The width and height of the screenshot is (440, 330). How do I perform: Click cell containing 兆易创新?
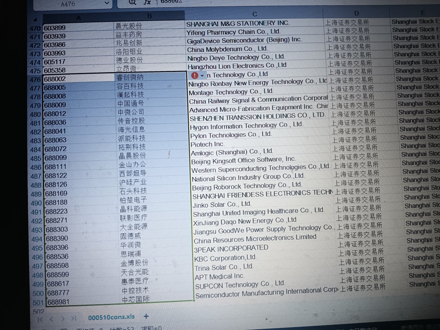(x=150, y=43)
